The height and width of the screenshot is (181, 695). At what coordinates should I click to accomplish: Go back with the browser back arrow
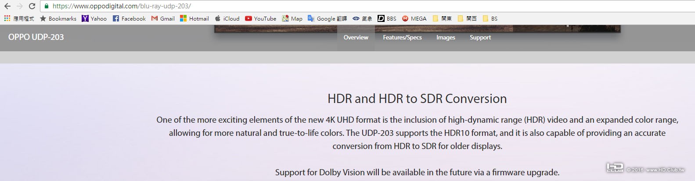[7, 6]
